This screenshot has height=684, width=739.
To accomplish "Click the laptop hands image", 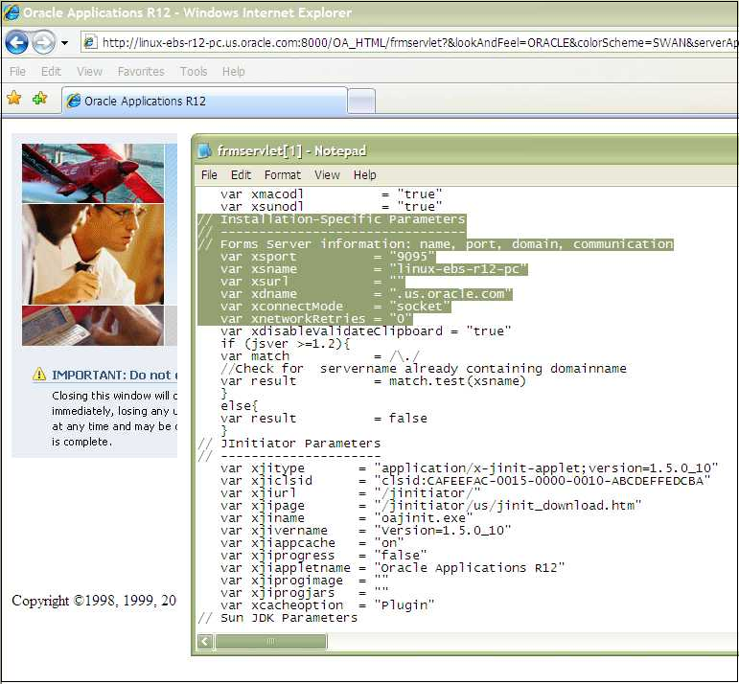I will click(93, 326).
